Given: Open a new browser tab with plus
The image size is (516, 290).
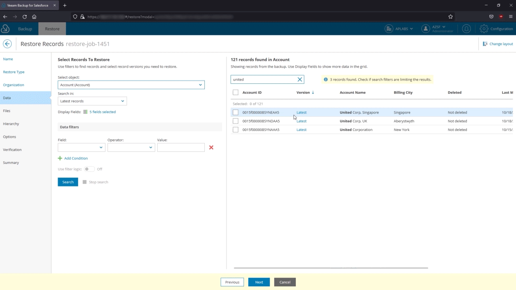Looking at the screenshot, I should (x=64, y=5).
